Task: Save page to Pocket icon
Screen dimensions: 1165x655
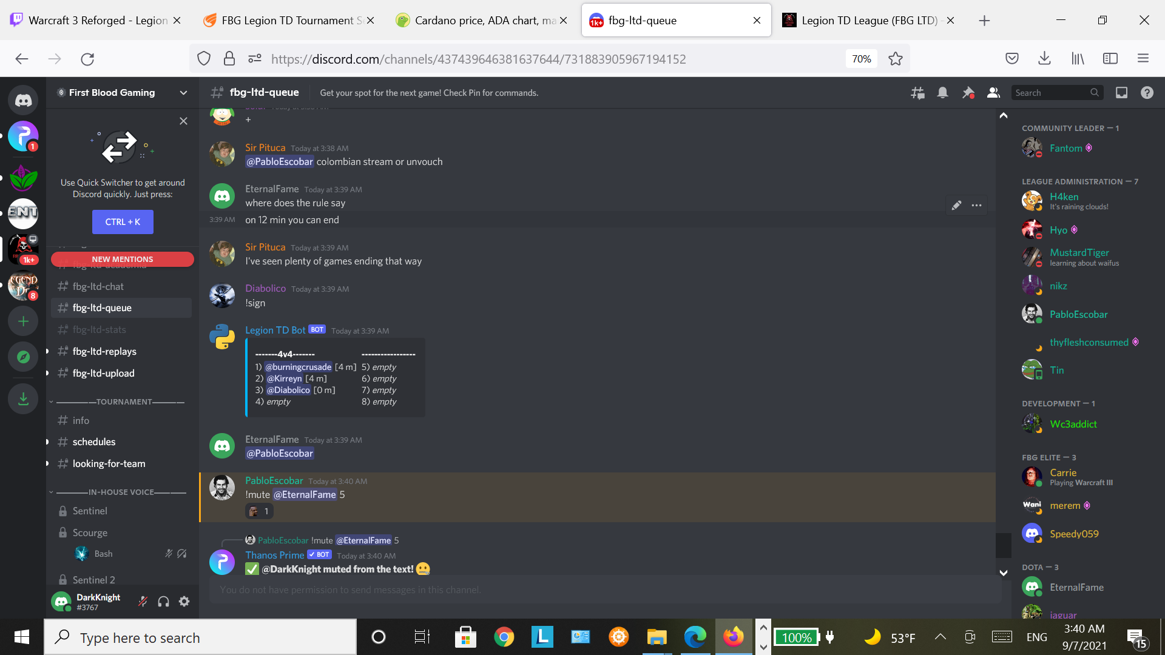Action: 1011,58
